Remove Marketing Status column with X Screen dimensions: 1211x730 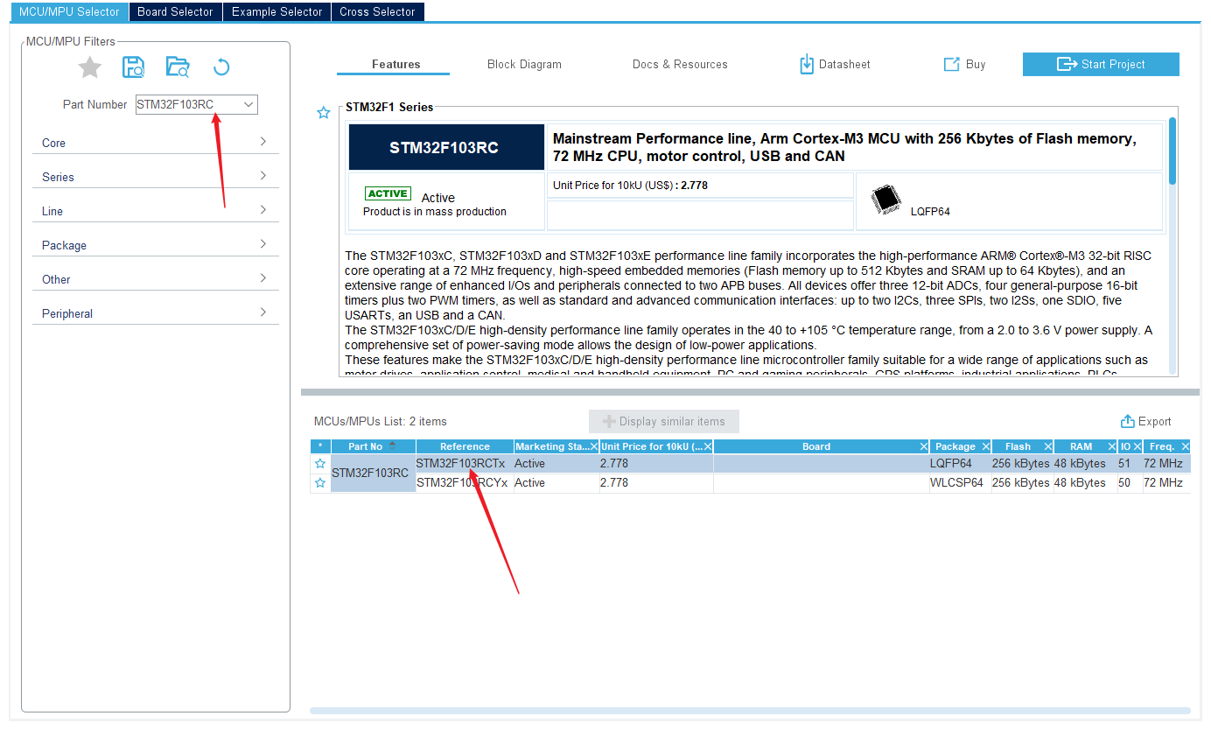tap(593, 446)
